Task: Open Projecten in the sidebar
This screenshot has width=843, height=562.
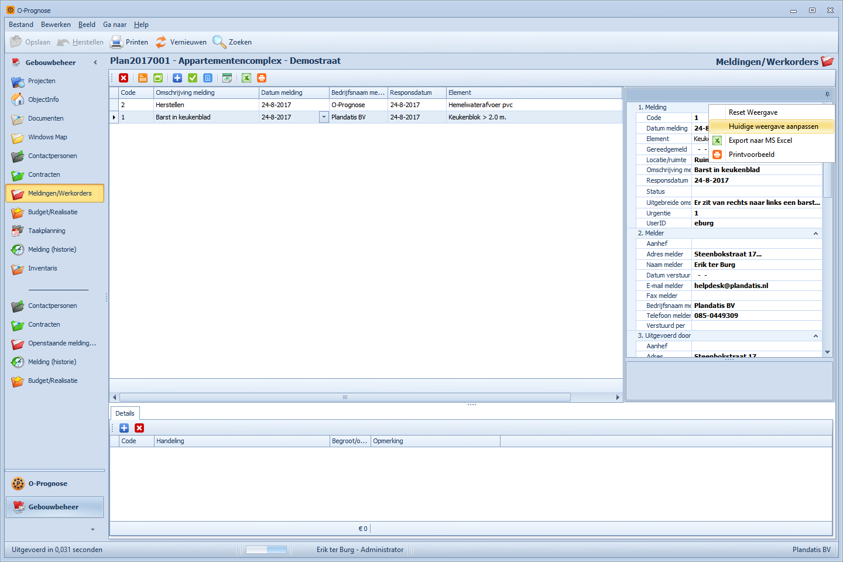Action: tap(42, 81)
